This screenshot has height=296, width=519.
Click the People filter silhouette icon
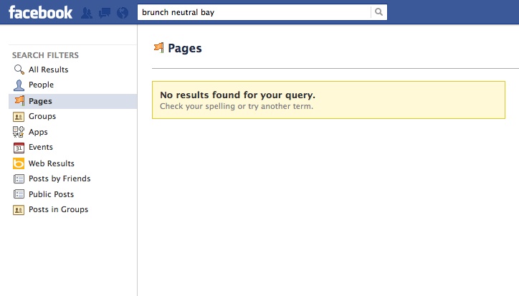click(19, 85)
